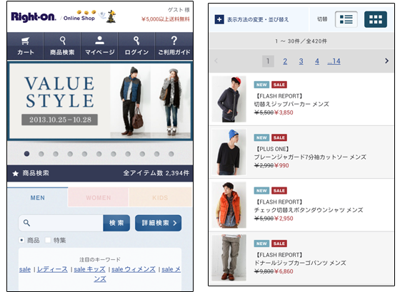Viewport: 400px width, 292px height.
Task: Open 詳細検索 advanced search chevron button
Action: [158, 223]
